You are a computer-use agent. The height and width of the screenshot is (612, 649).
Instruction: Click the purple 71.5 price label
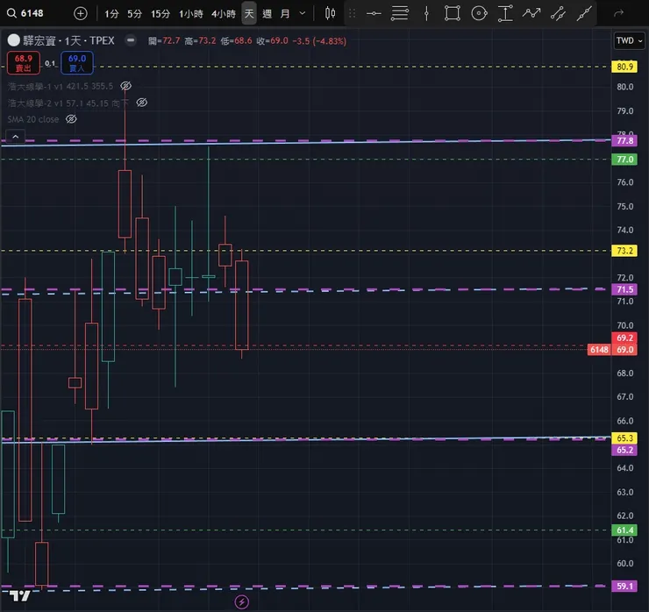pos(624,289)
